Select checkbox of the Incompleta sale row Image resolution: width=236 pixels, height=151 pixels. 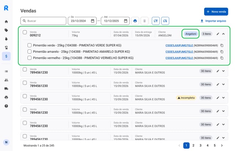click(25, 96)
